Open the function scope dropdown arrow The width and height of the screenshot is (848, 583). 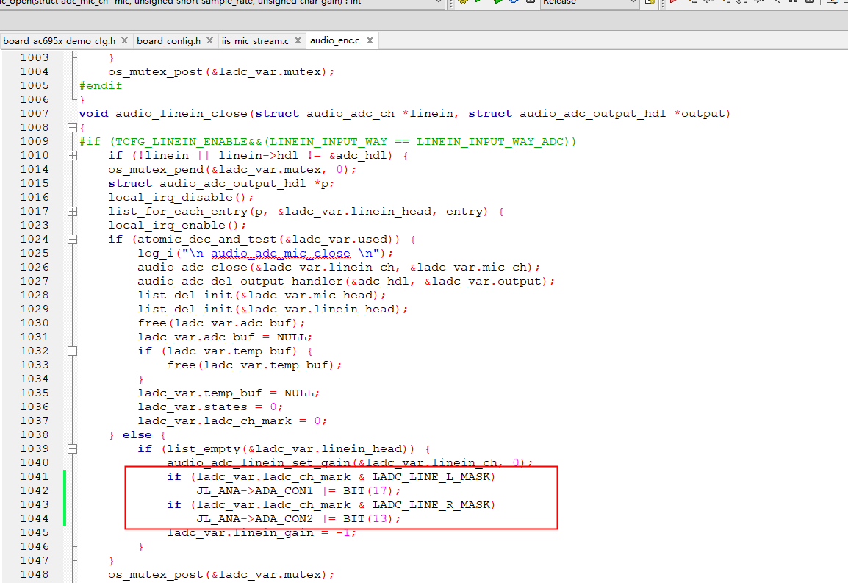tap(439, 3)
